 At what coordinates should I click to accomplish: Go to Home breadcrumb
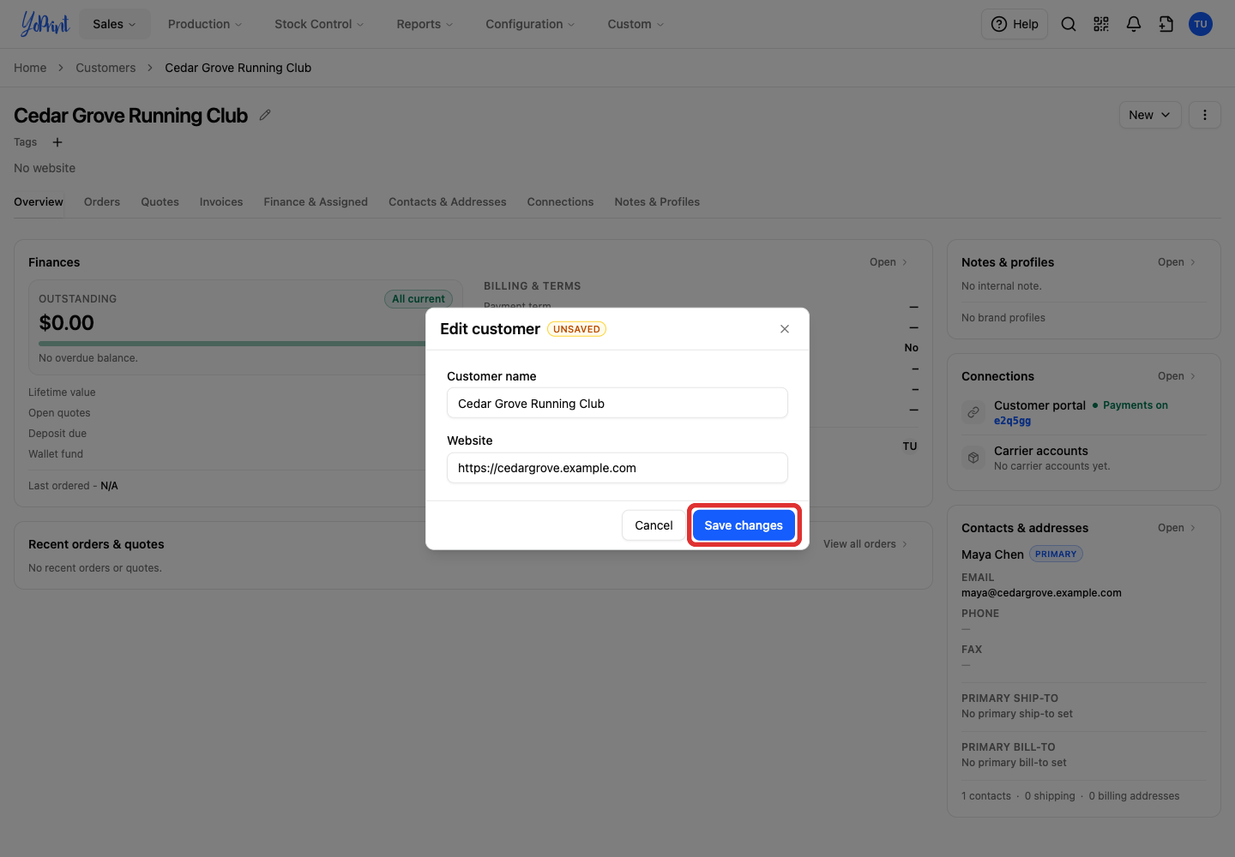click(x=30, y=68)
